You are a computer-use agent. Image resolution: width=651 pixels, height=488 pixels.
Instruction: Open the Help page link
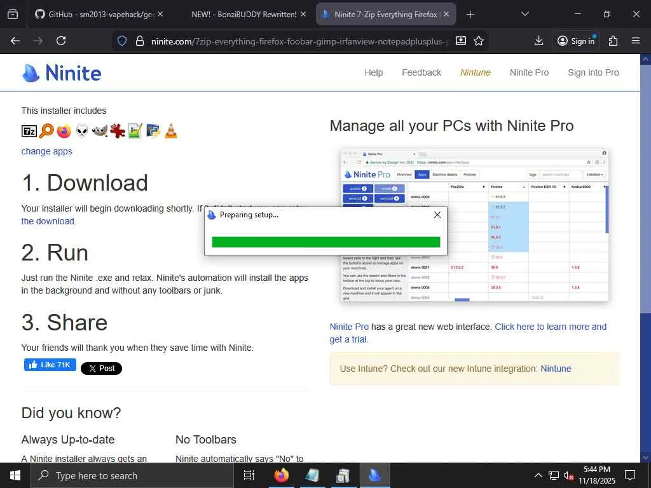point(374,72)
